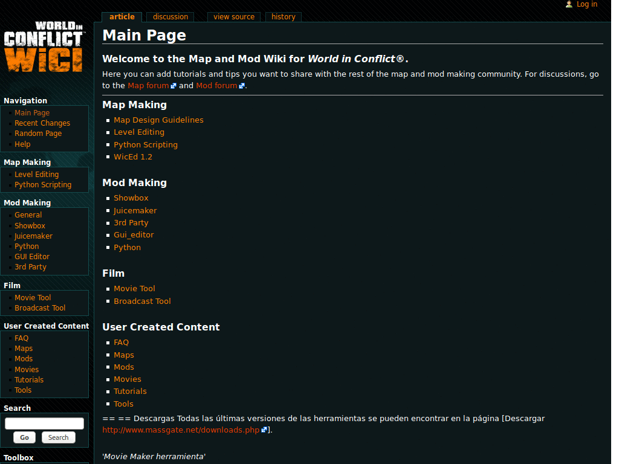Switch to the discussion tab

tap(170, 16)
